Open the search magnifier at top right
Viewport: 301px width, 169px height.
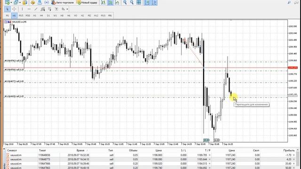(289, 2)
